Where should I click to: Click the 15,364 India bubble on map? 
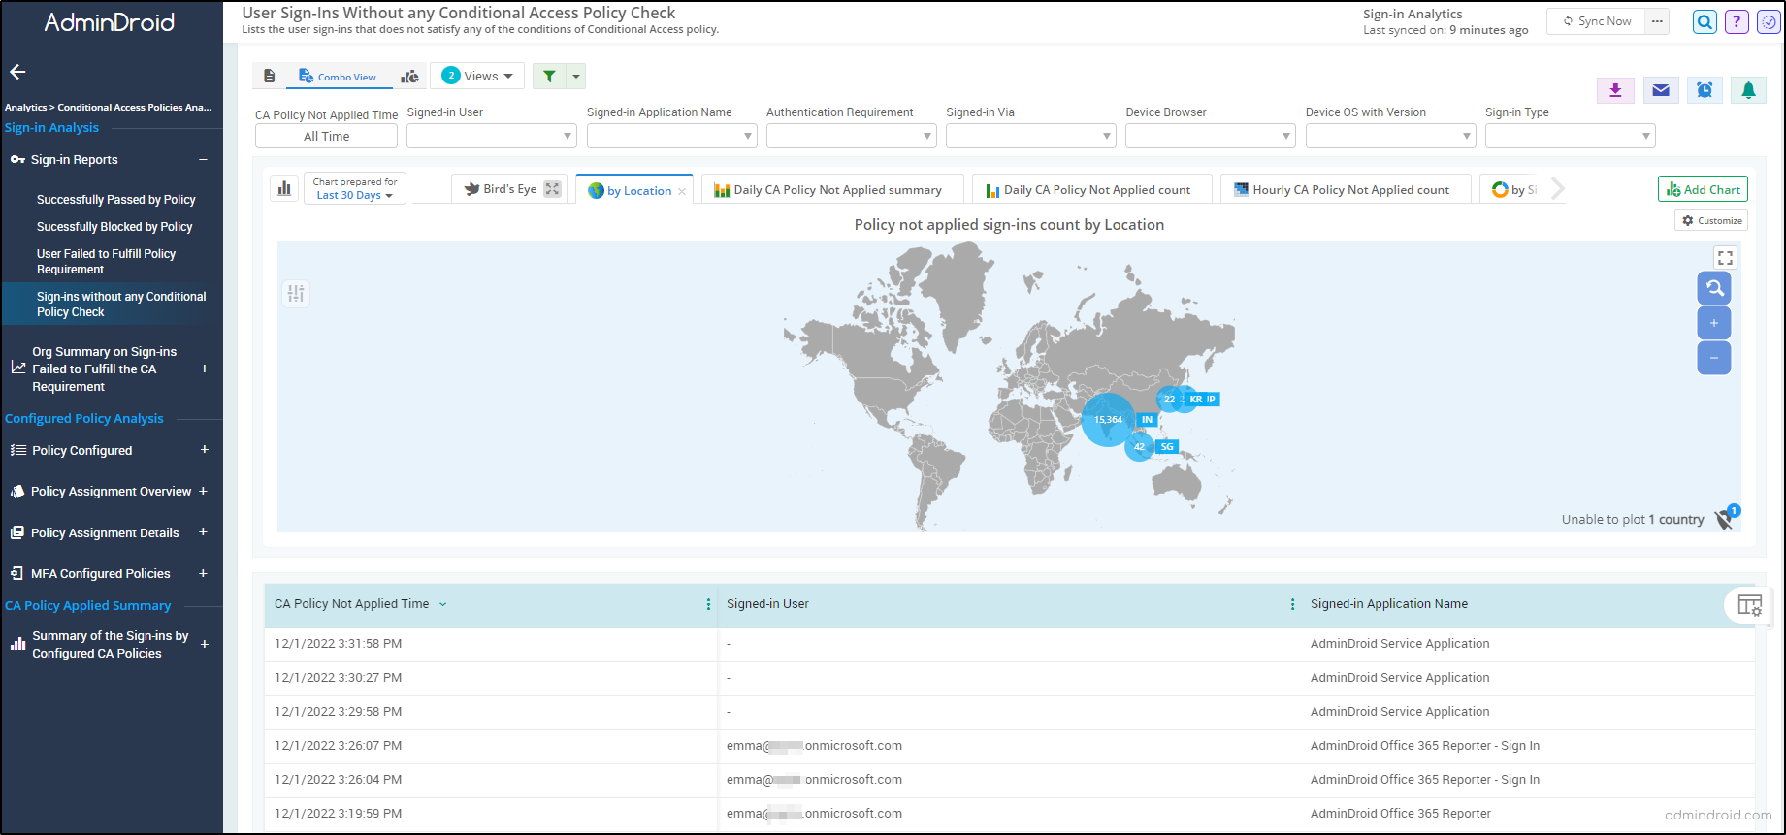(x=1108, y=420)
